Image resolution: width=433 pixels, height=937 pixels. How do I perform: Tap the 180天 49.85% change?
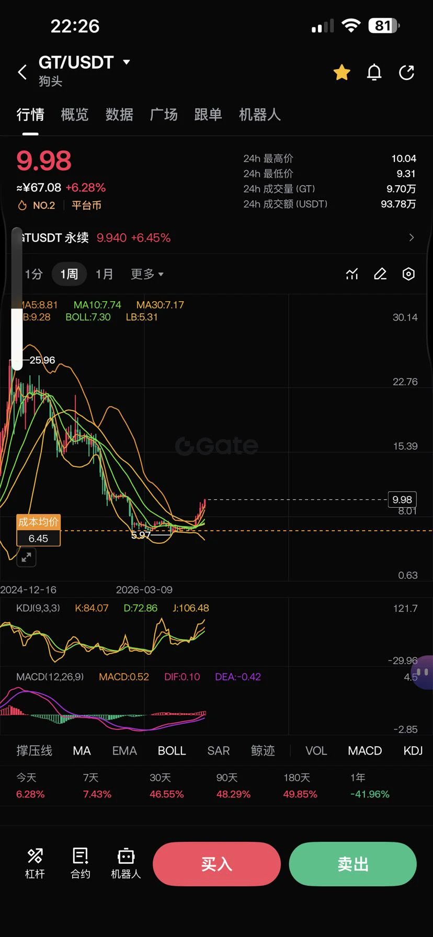tap(300, 786)
